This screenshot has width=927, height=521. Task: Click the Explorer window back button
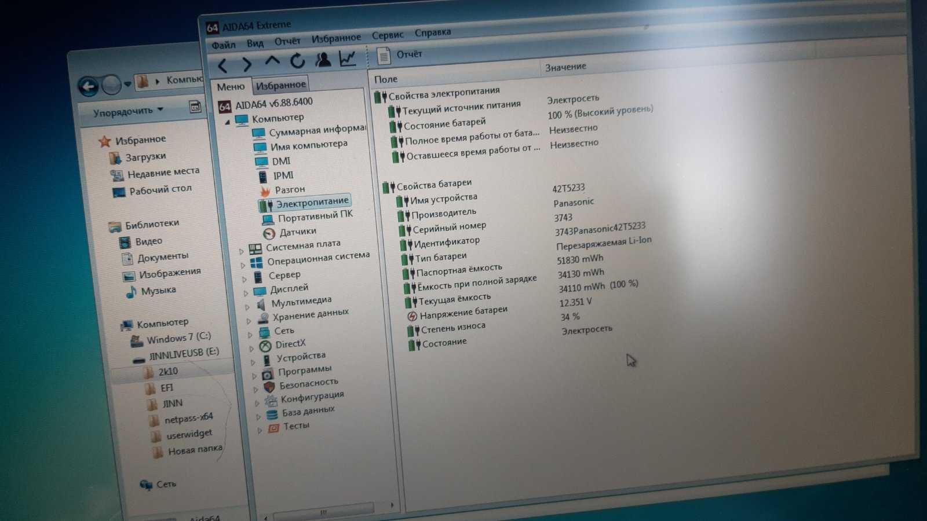(88, 87)
